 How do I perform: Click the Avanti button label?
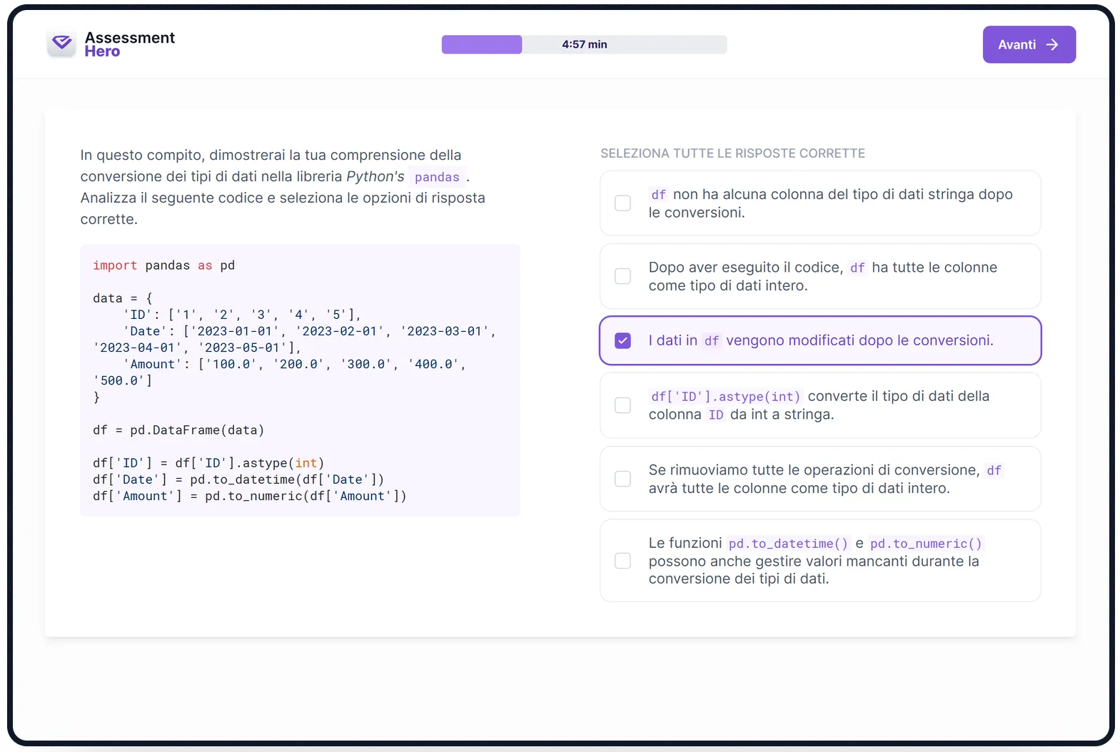pos(1016,44)
